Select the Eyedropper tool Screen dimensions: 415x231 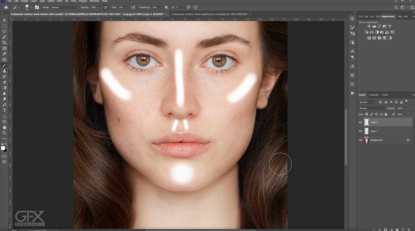point(4,54)
